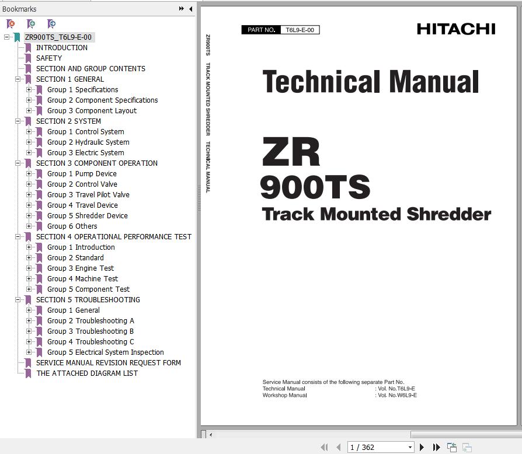Screen dimensions: 522x454
Task: Select Group 3 Component Layout
Action: (x=92, y=111)
